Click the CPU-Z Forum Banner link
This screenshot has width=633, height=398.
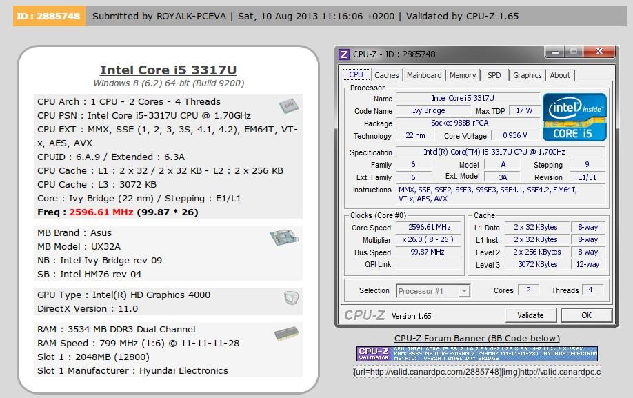pyautogui.click(x=476, y=338)
